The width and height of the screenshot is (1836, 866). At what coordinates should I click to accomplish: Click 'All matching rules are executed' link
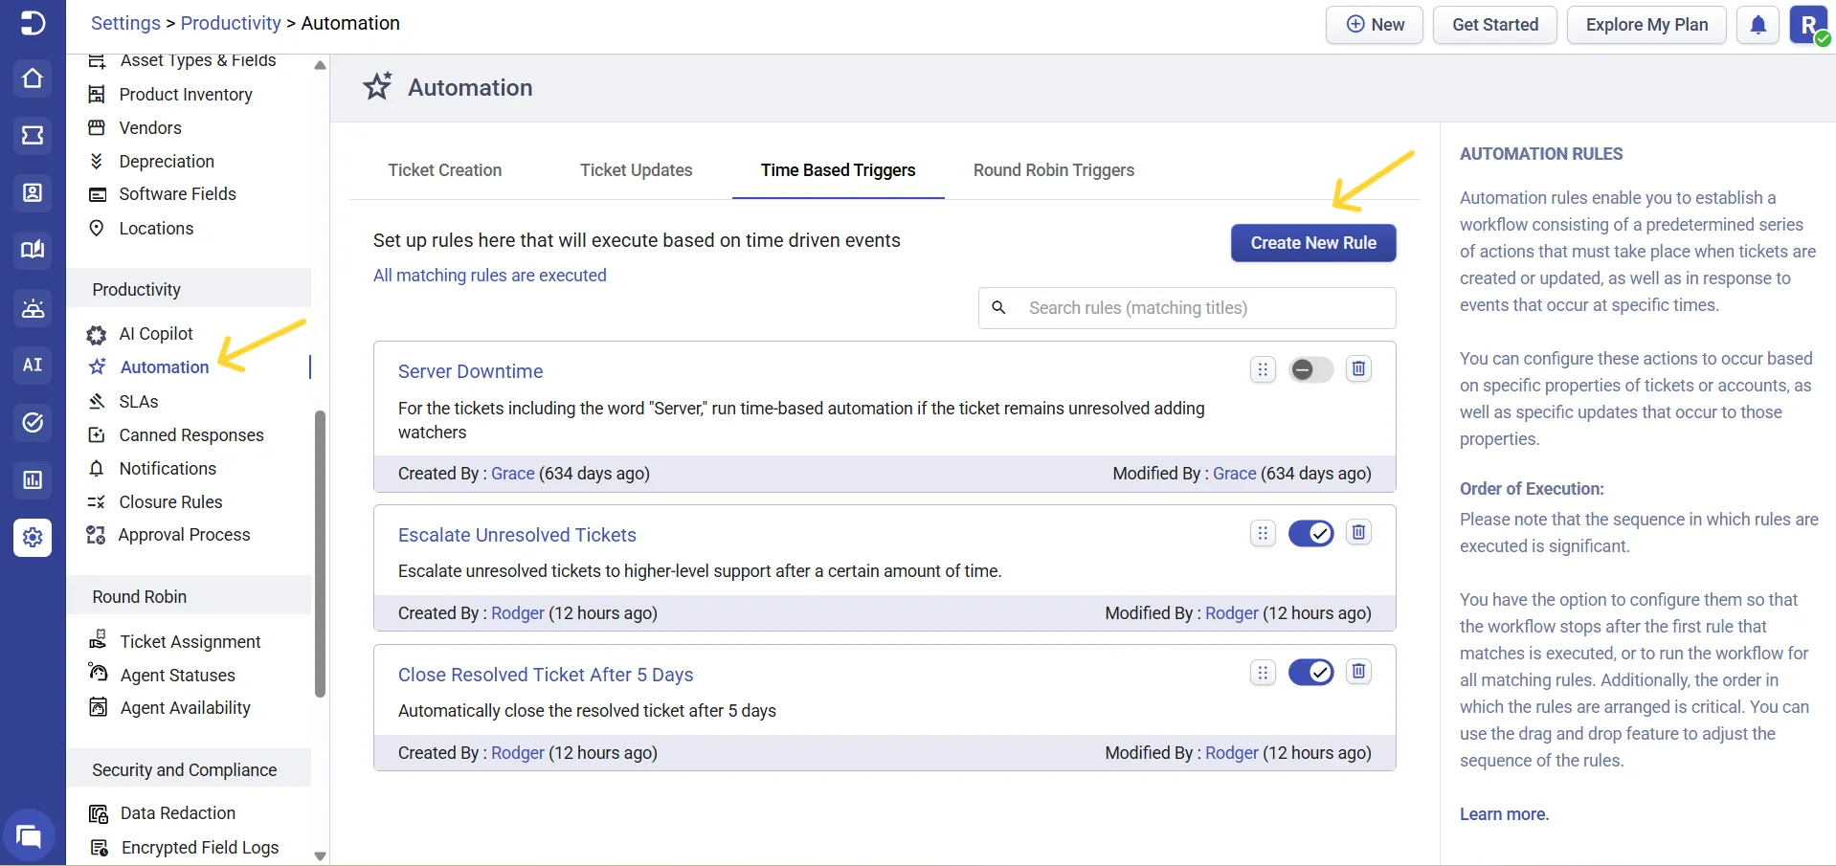click(490, 276)
